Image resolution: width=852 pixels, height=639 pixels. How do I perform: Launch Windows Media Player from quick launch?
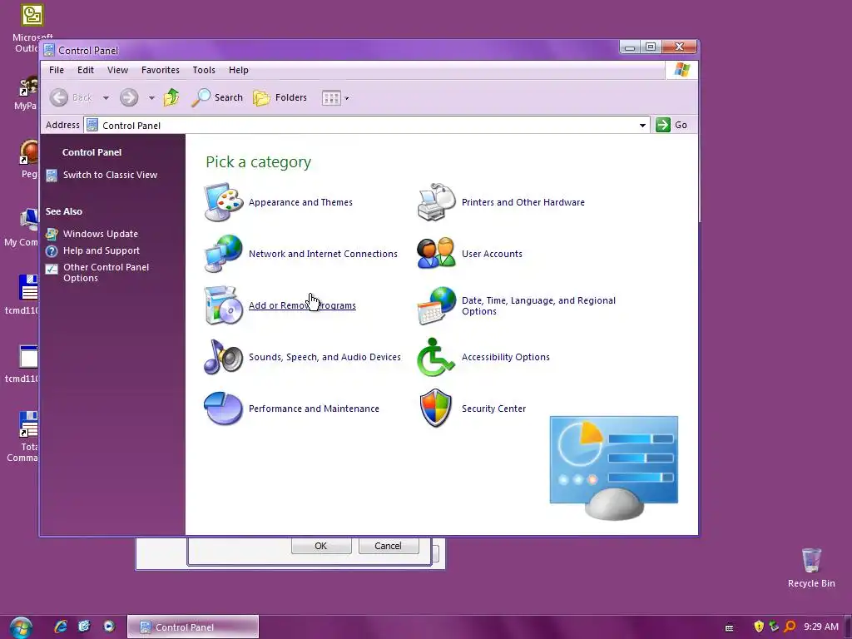[109, 627]
